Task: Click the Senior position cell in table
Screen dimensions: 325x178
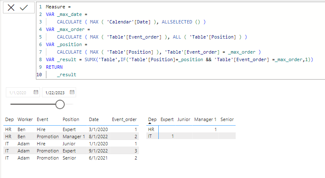Action: tap(69, 158)
